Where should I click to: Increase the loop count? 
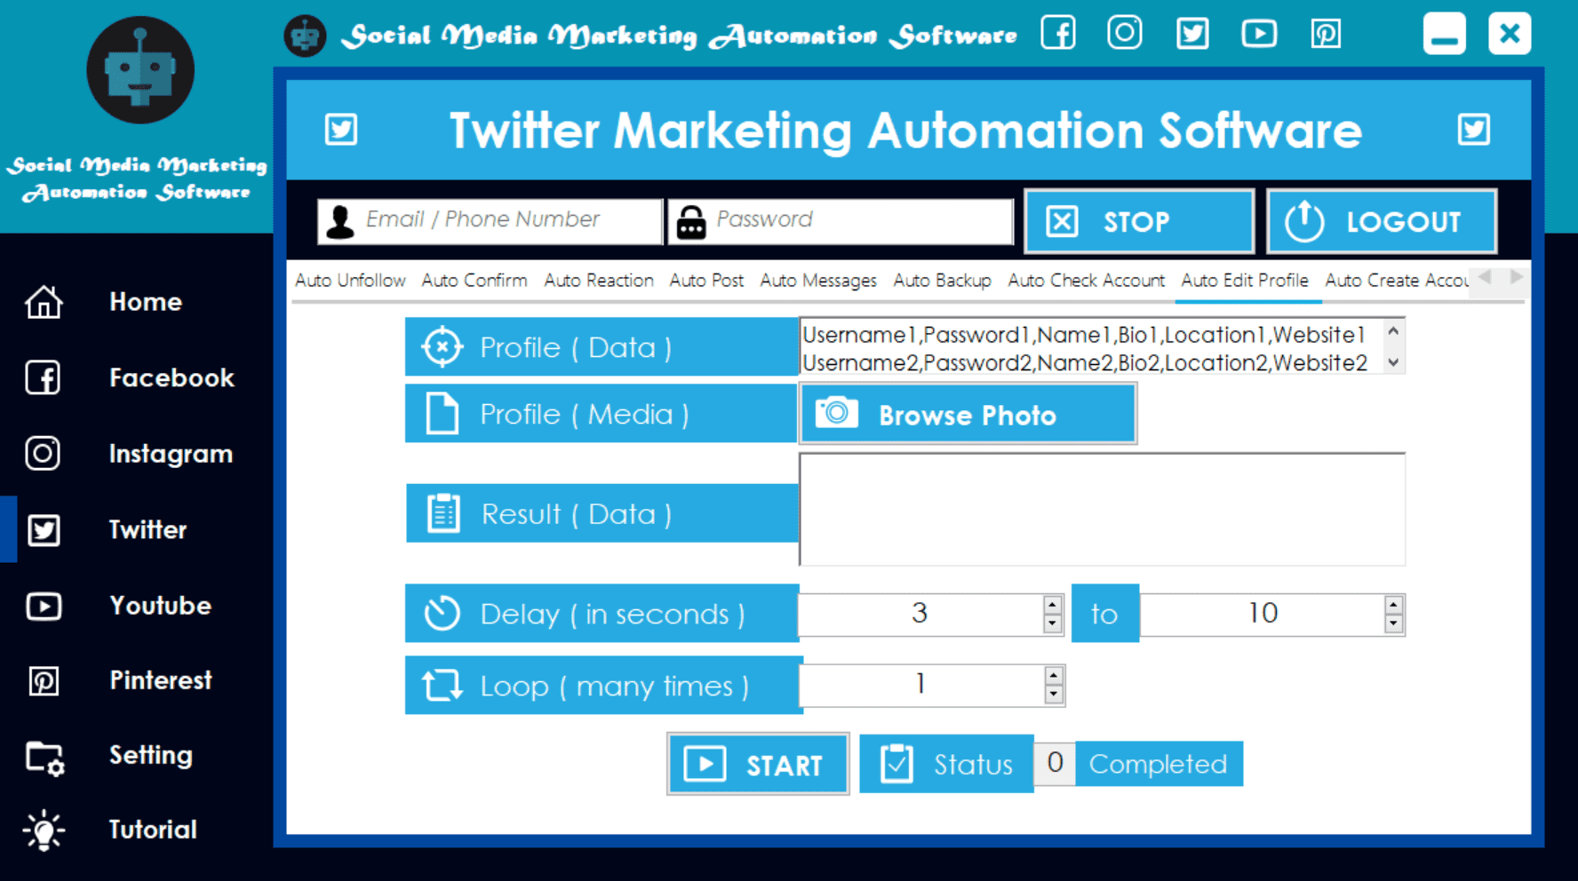click(x=1054, y=675)
